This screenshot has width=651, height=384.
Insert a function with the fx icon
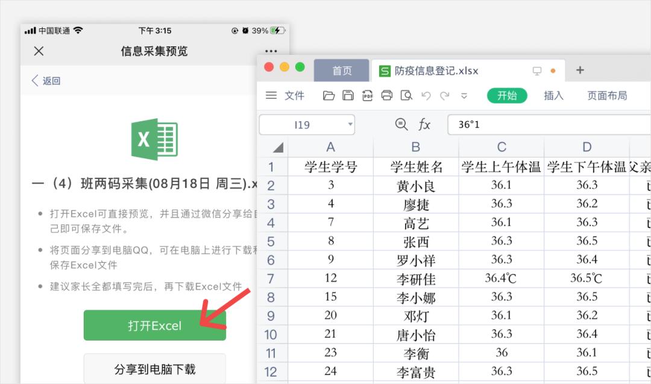click(424, 124)
